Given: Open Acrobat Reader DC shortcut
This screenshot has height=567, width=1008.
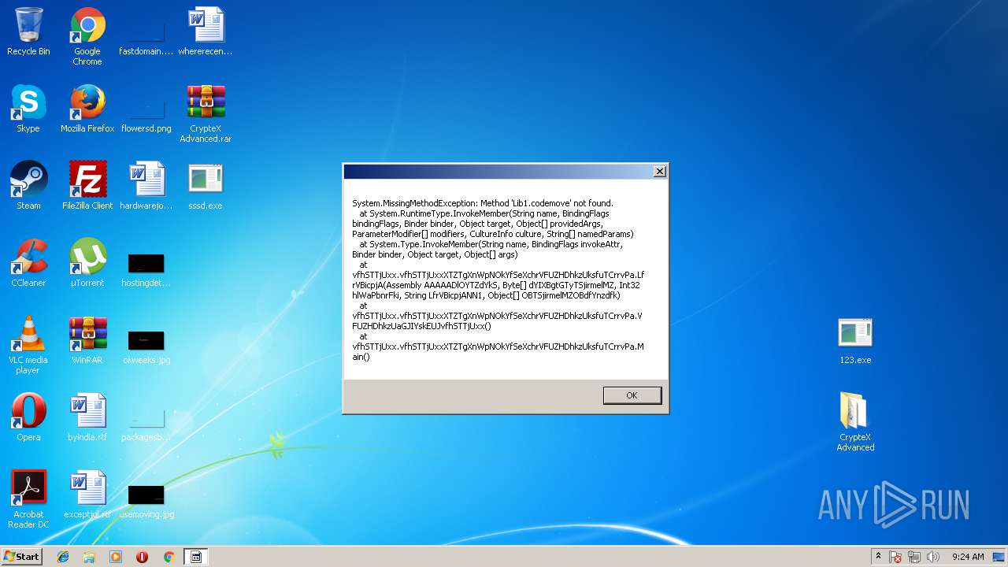Looking at the screenshot, I should (28, 499).
